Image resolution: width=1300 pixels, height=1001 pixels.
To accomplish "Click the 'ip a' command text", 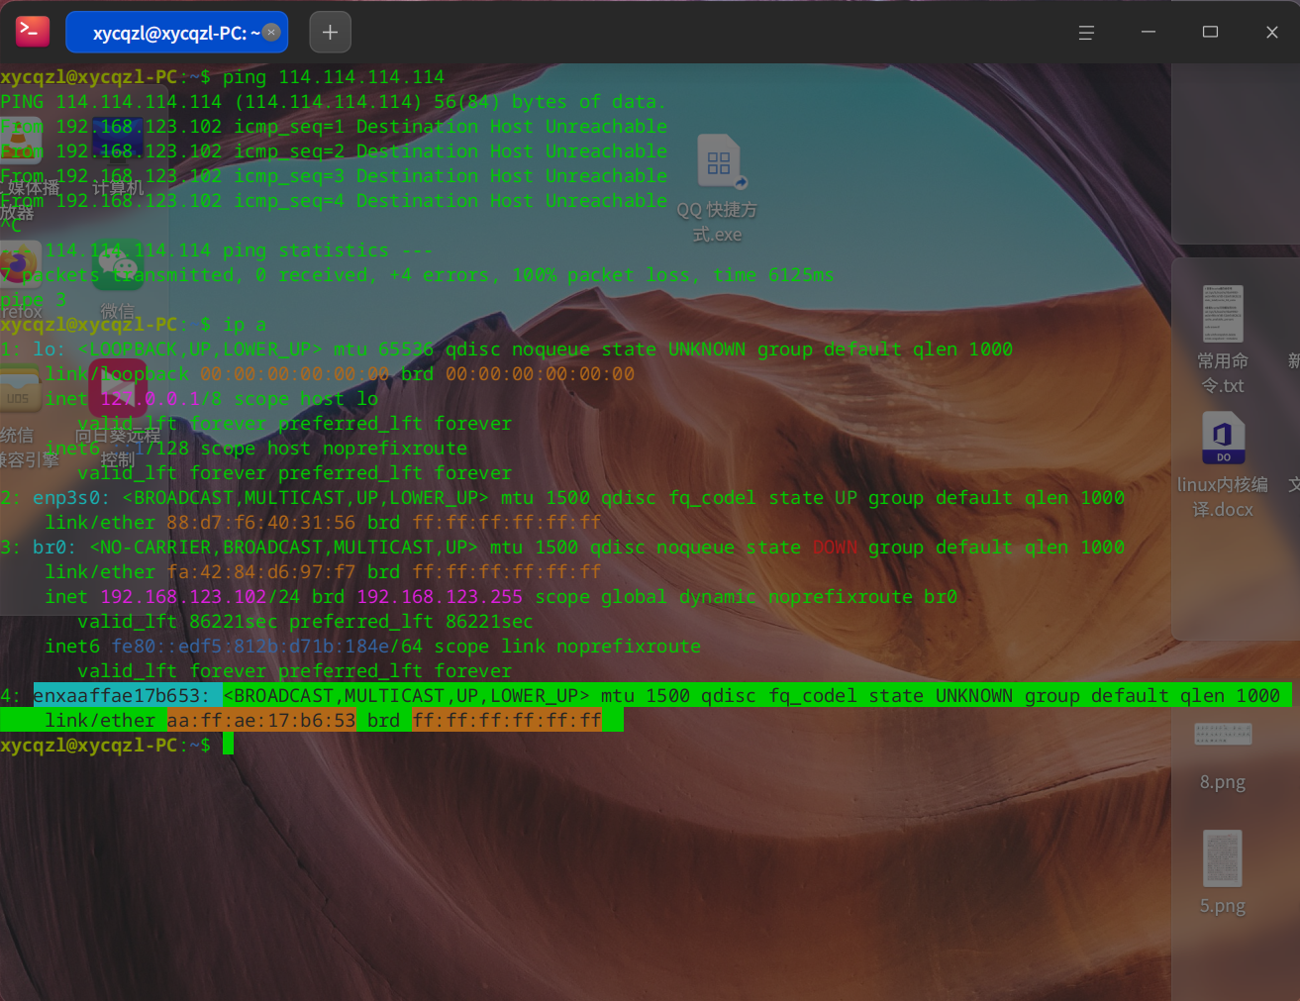I will (x=245, y=325).
